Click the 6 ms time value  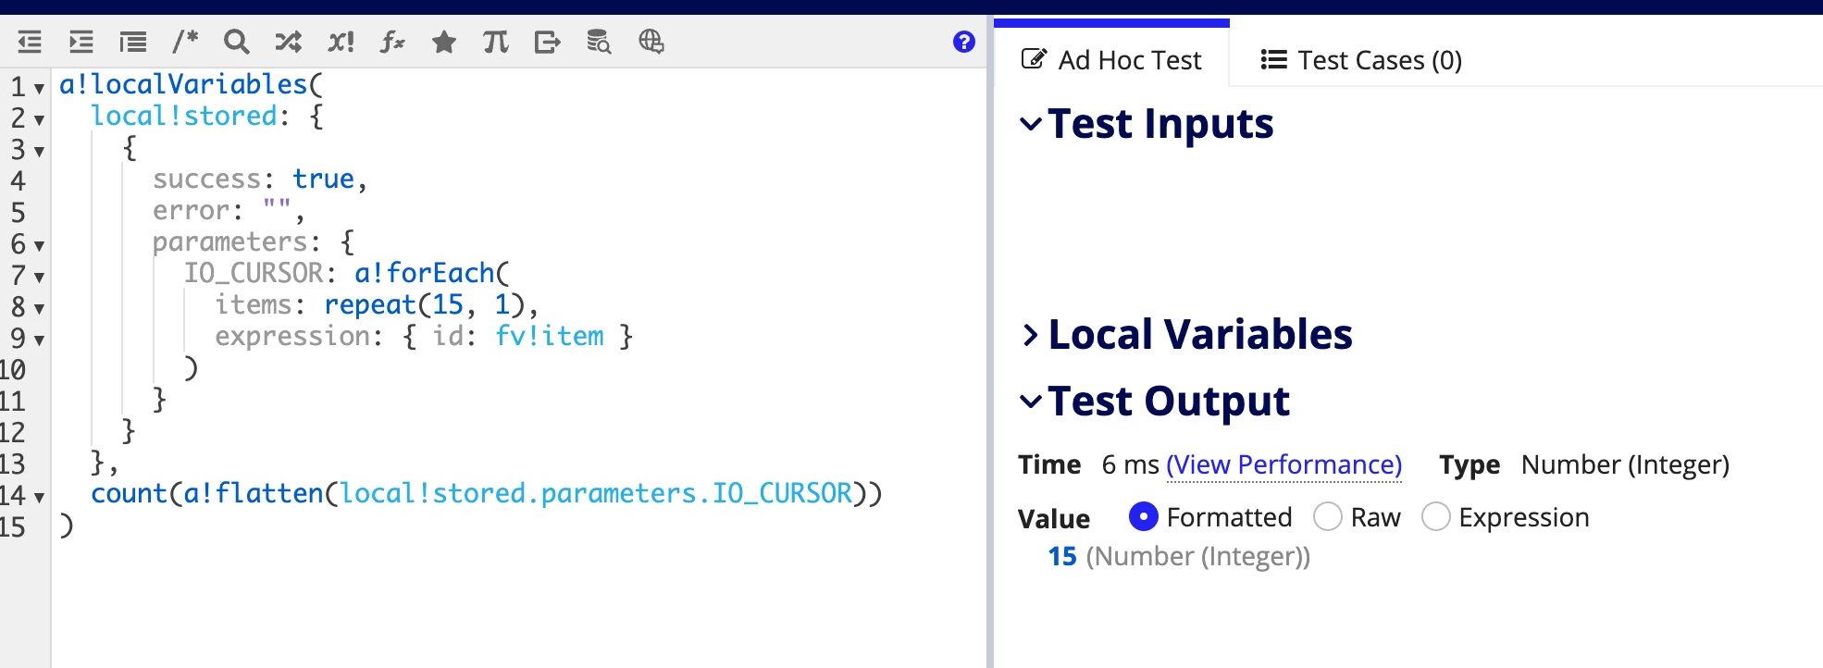coord(1130,464)
